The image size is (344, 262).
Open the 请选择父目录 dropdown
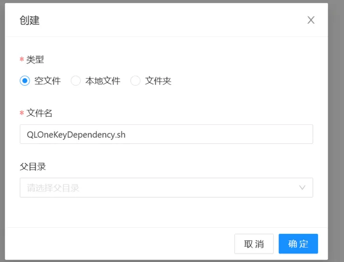pos(166,188)
